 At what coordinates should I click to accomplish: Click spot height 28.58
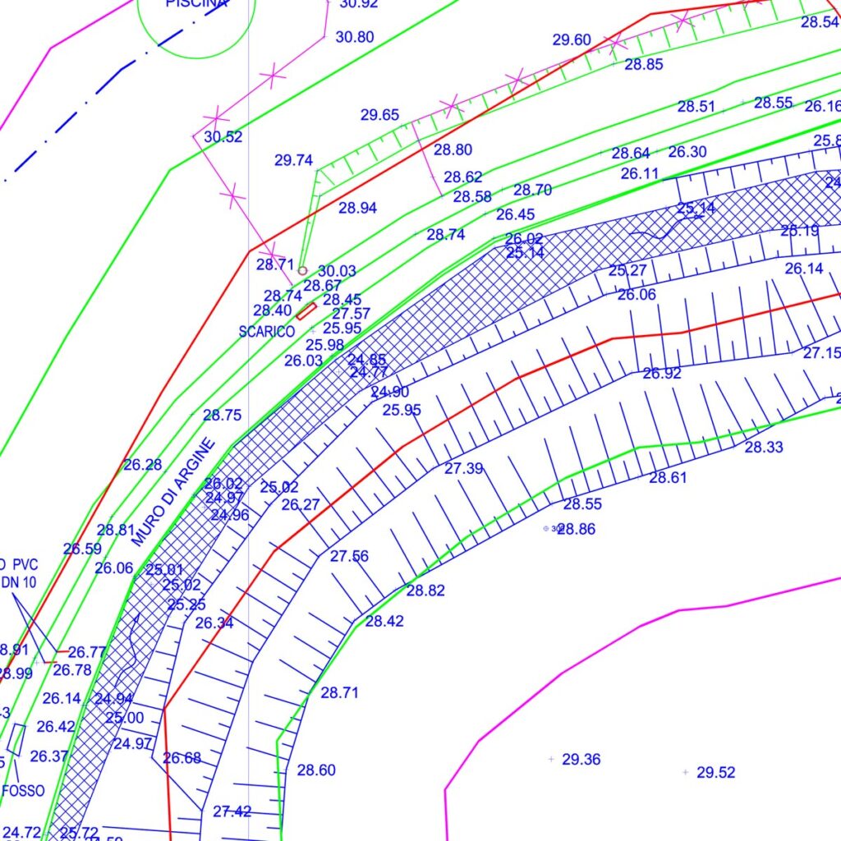(472, 197)
